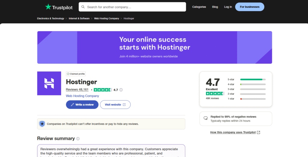308x157 pixels.
Task: Click the shield star badge icon
Action: (42, 124)
